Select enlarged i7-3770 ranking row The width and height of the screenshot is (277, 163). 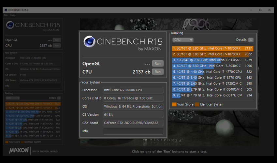pos(213,78)
